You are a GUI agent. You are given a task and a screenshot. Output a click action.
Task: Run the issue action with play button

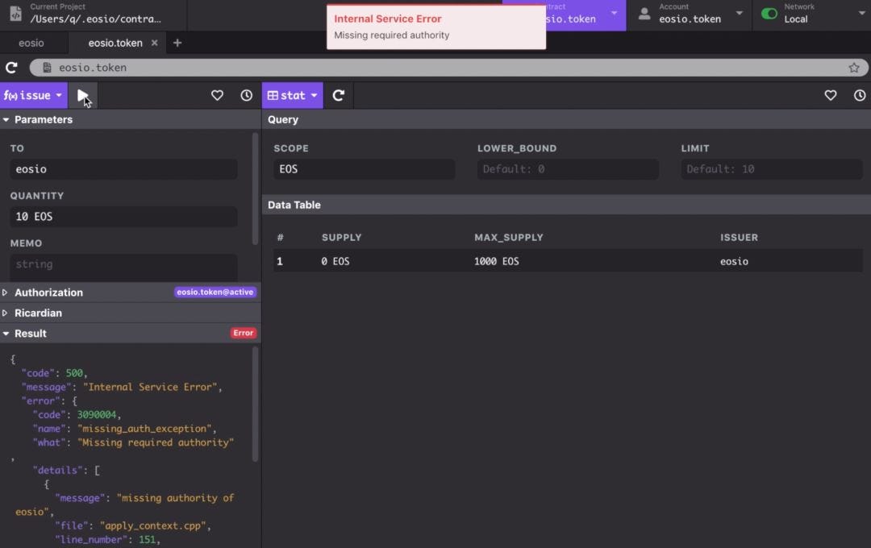click(83, 96)
